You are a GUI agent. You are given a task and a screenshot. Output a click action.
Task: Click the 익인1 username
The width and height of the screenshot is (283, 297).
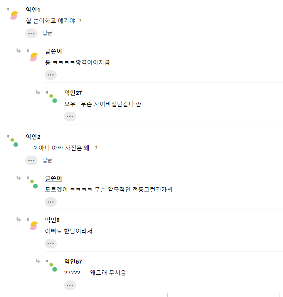pos(33,10)
